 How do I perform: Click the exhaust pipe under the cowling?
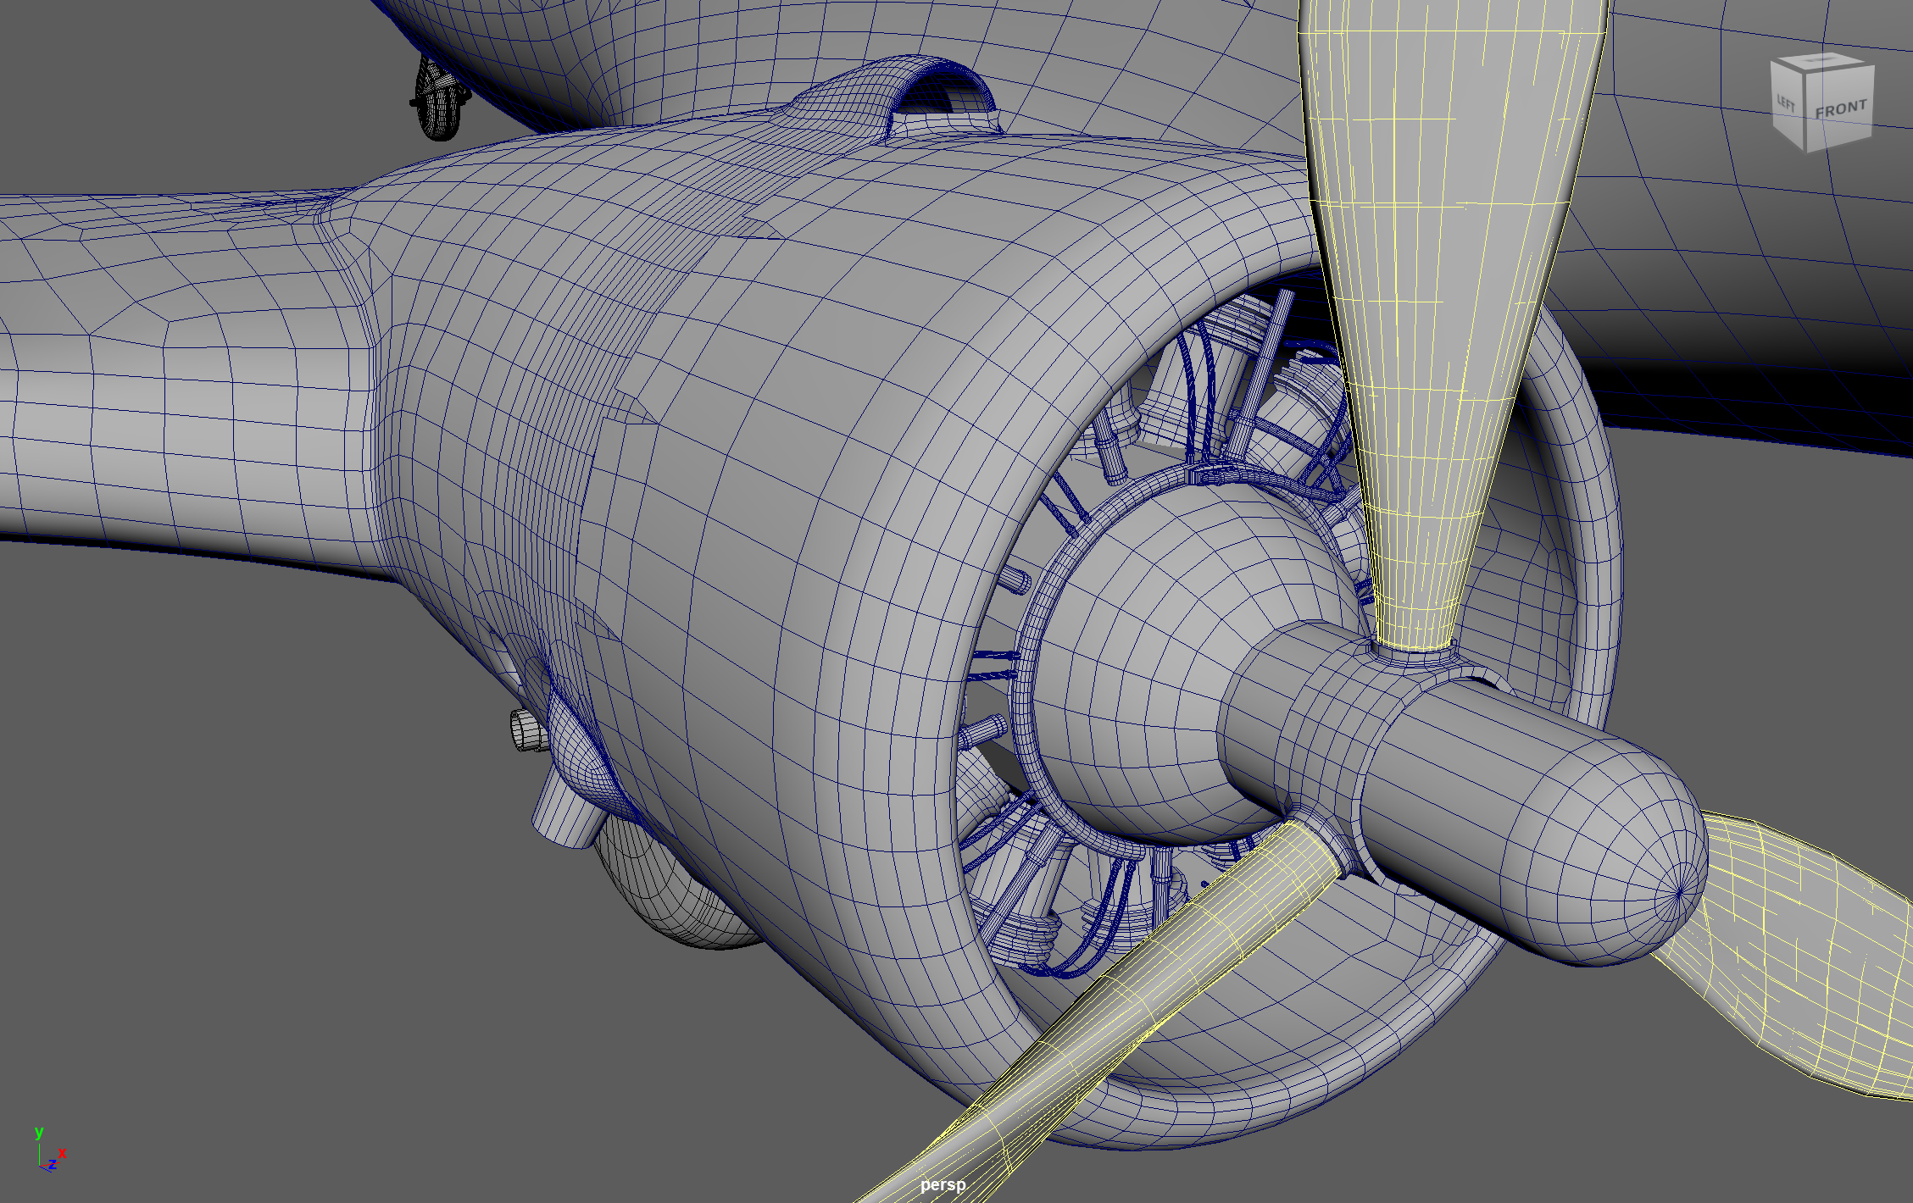click(566, 813)
